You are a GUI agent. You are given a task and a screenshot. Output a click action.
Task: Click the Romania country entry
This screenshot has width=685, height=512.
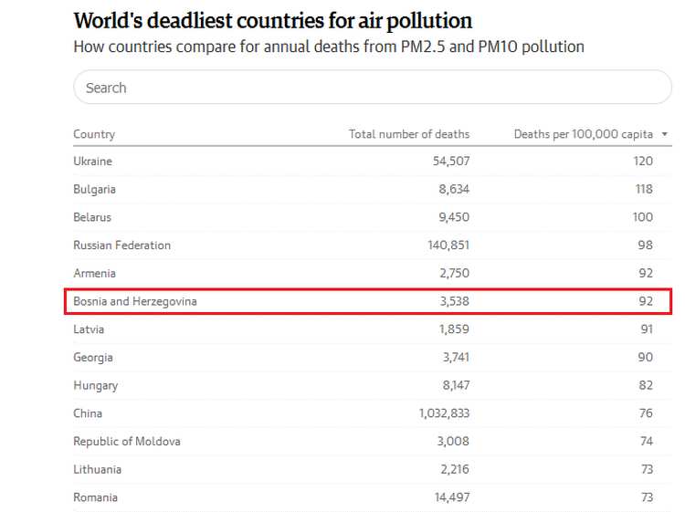coord(95,497)
